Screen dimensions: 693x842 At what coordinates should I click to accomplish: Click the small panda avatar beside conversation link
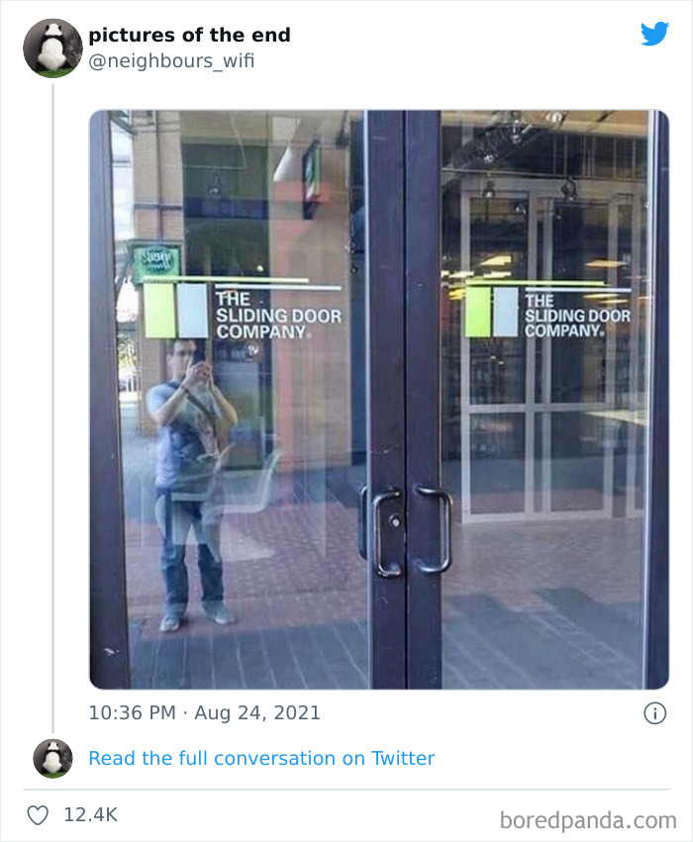point(52,758)
